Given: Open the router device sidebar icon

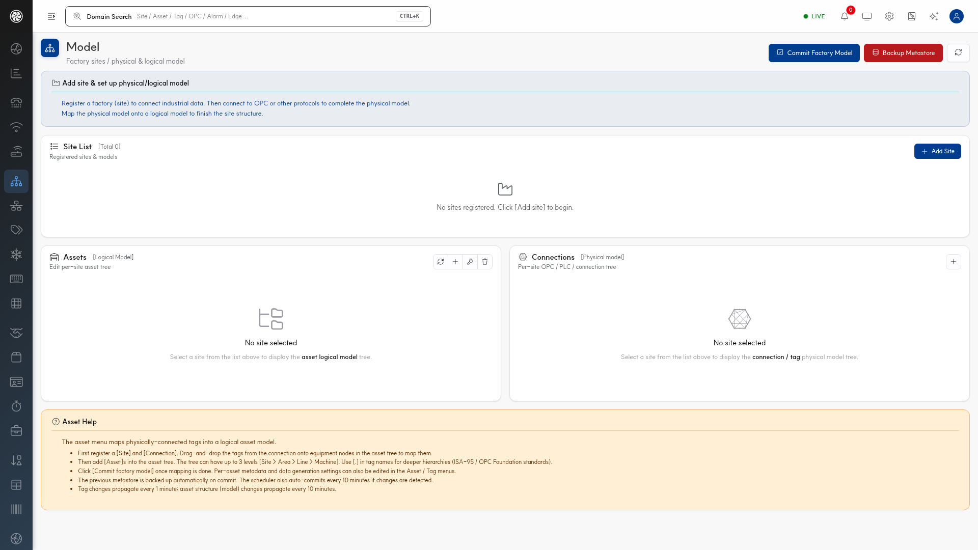Looking at the screenshot, I should coord(16,151).
